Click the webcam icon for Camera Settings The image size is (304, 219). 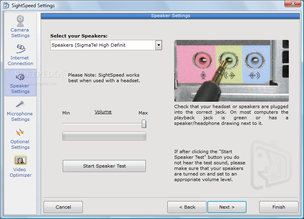(20, 21)
